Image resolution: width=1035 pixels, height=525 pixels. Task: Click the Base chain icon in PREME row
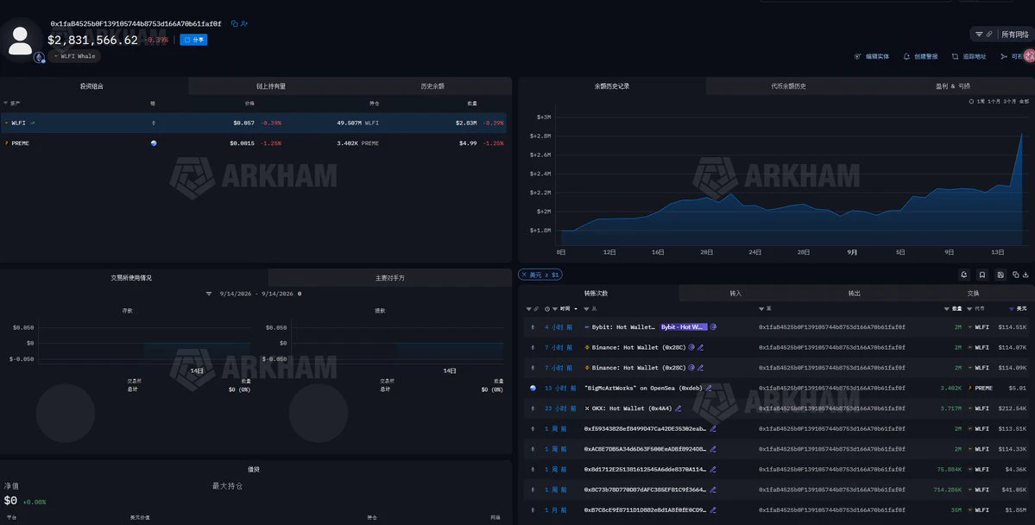point(154,143)
